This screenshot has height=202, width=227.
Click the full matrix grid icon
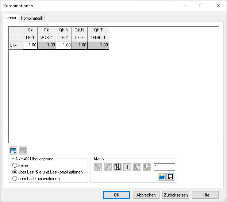click(x=118, y=167)
